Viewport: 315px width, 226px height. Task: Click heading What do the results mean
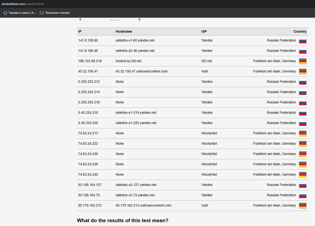pyautogui.click(x=123, y=221)
